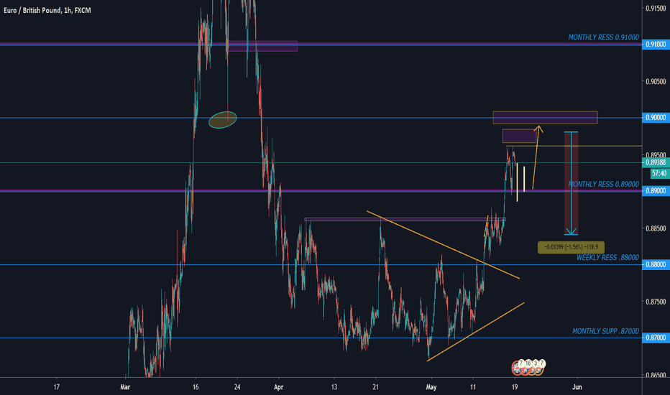
Task: Click the 24 date on time axis
Action: click(x=237, y=387)
